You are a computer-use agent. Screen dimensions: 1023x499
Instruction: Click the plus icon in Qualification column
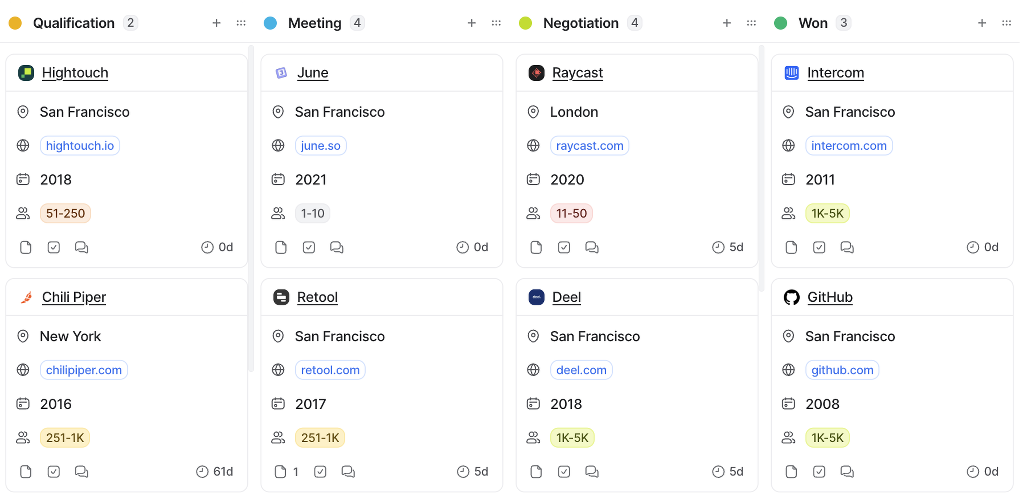216,23
